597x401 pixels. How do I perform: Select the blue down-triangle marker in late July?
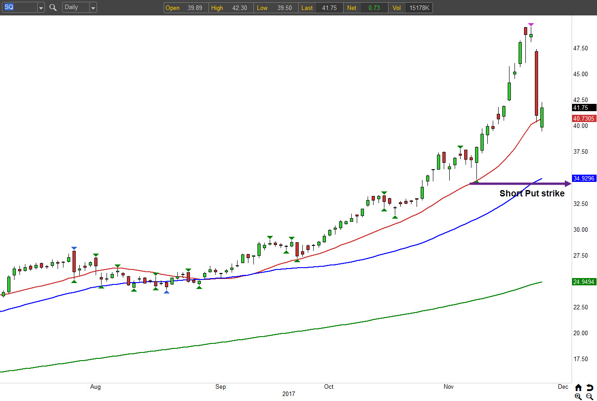click(x=74, y=248)
